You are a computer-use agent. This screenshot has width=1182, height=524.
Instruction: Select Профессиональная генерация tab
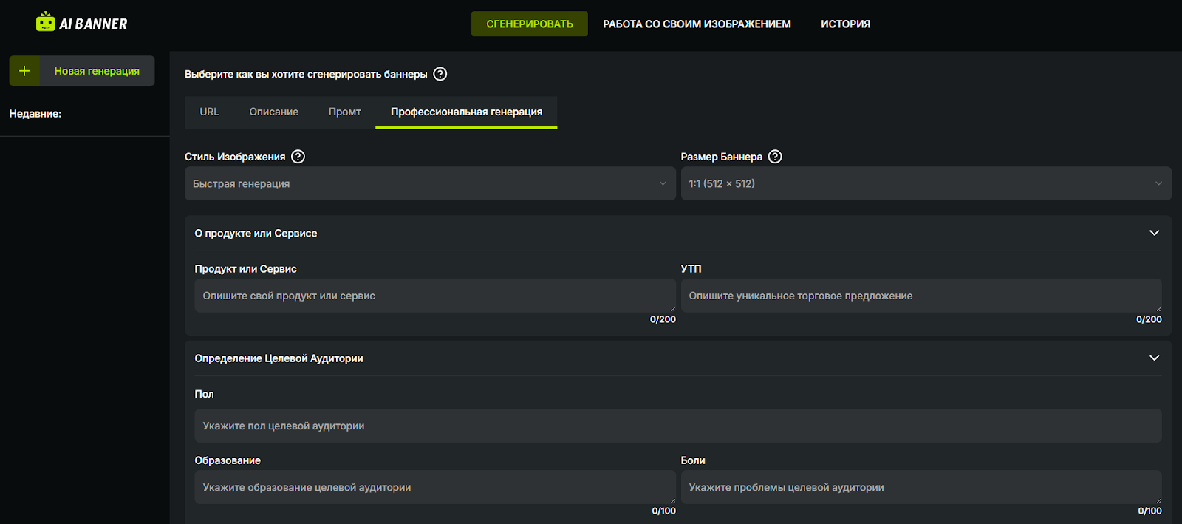466,112
